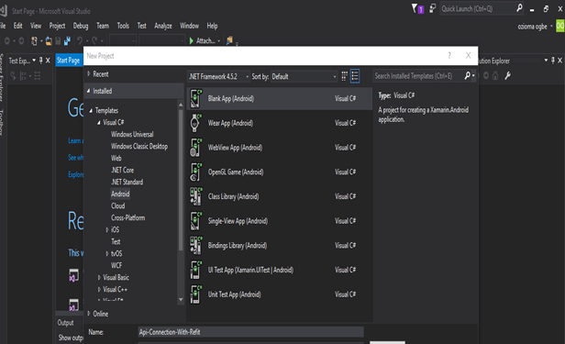Select the Cross-Platform category
The image size is (565, 344).
pyautogui.click(x=127, y=217)
